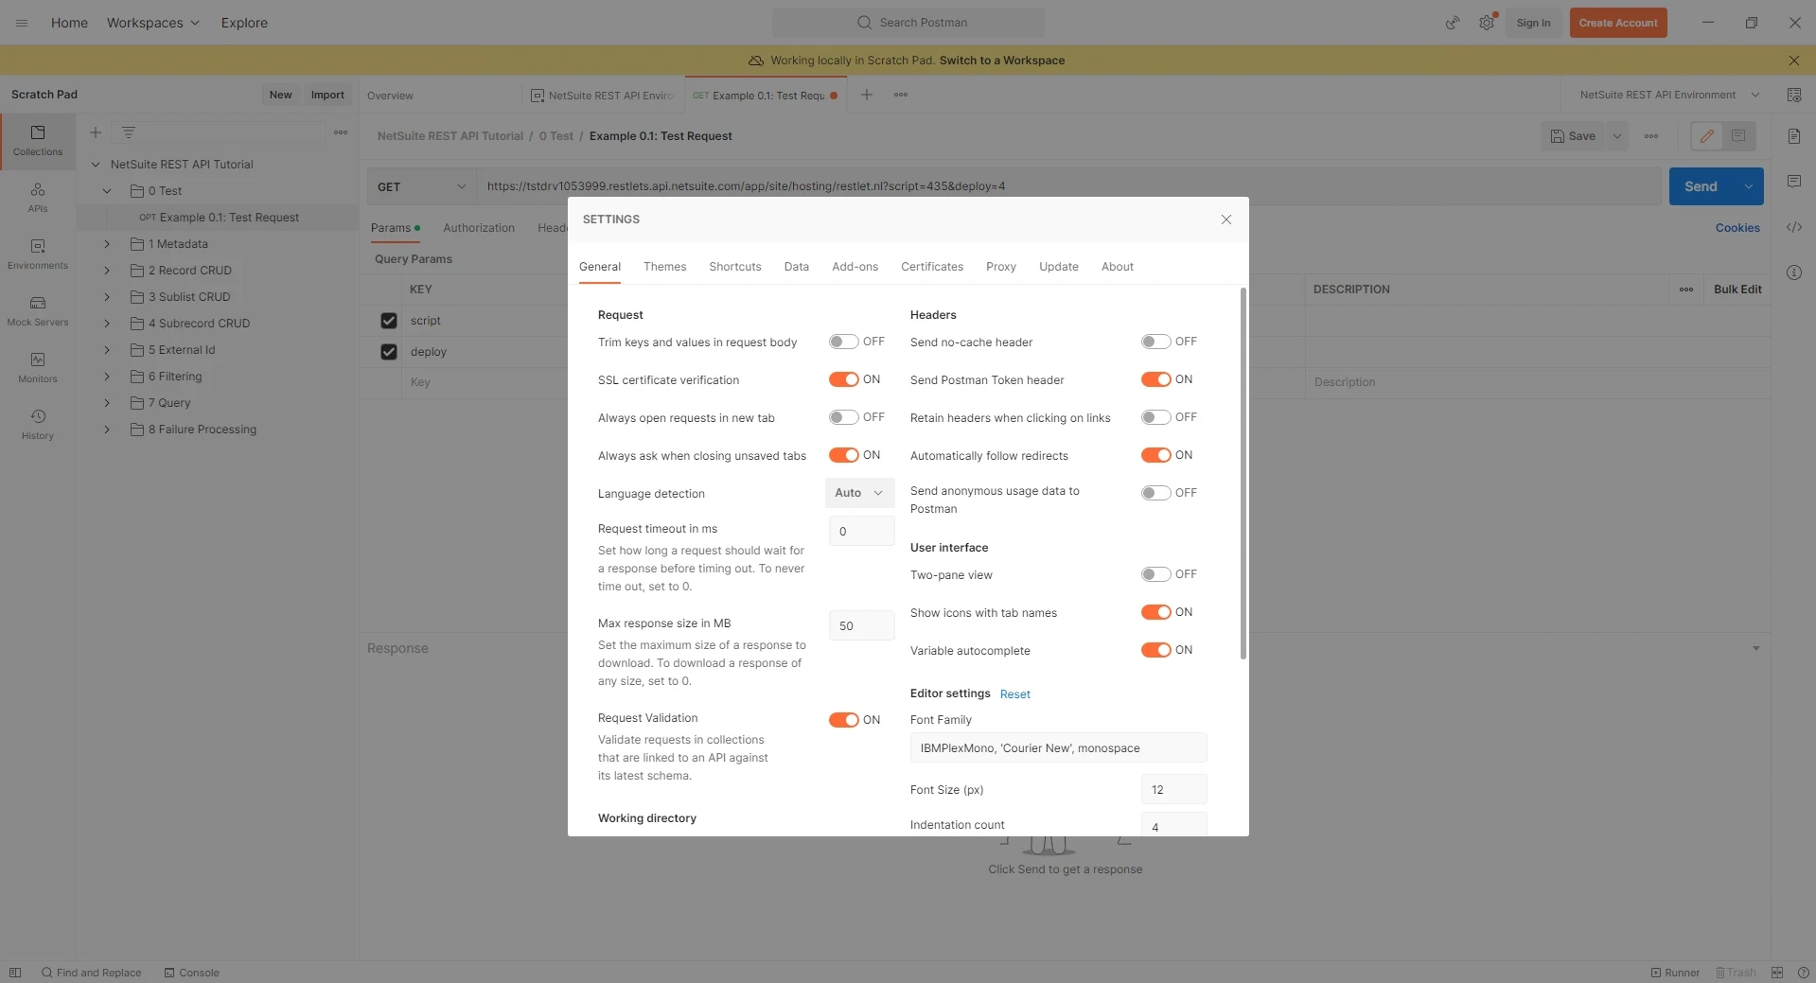Open the History sidebar panel
Image resolution: width=1816 pixels, height=983 pixels.
coord(38,425)
